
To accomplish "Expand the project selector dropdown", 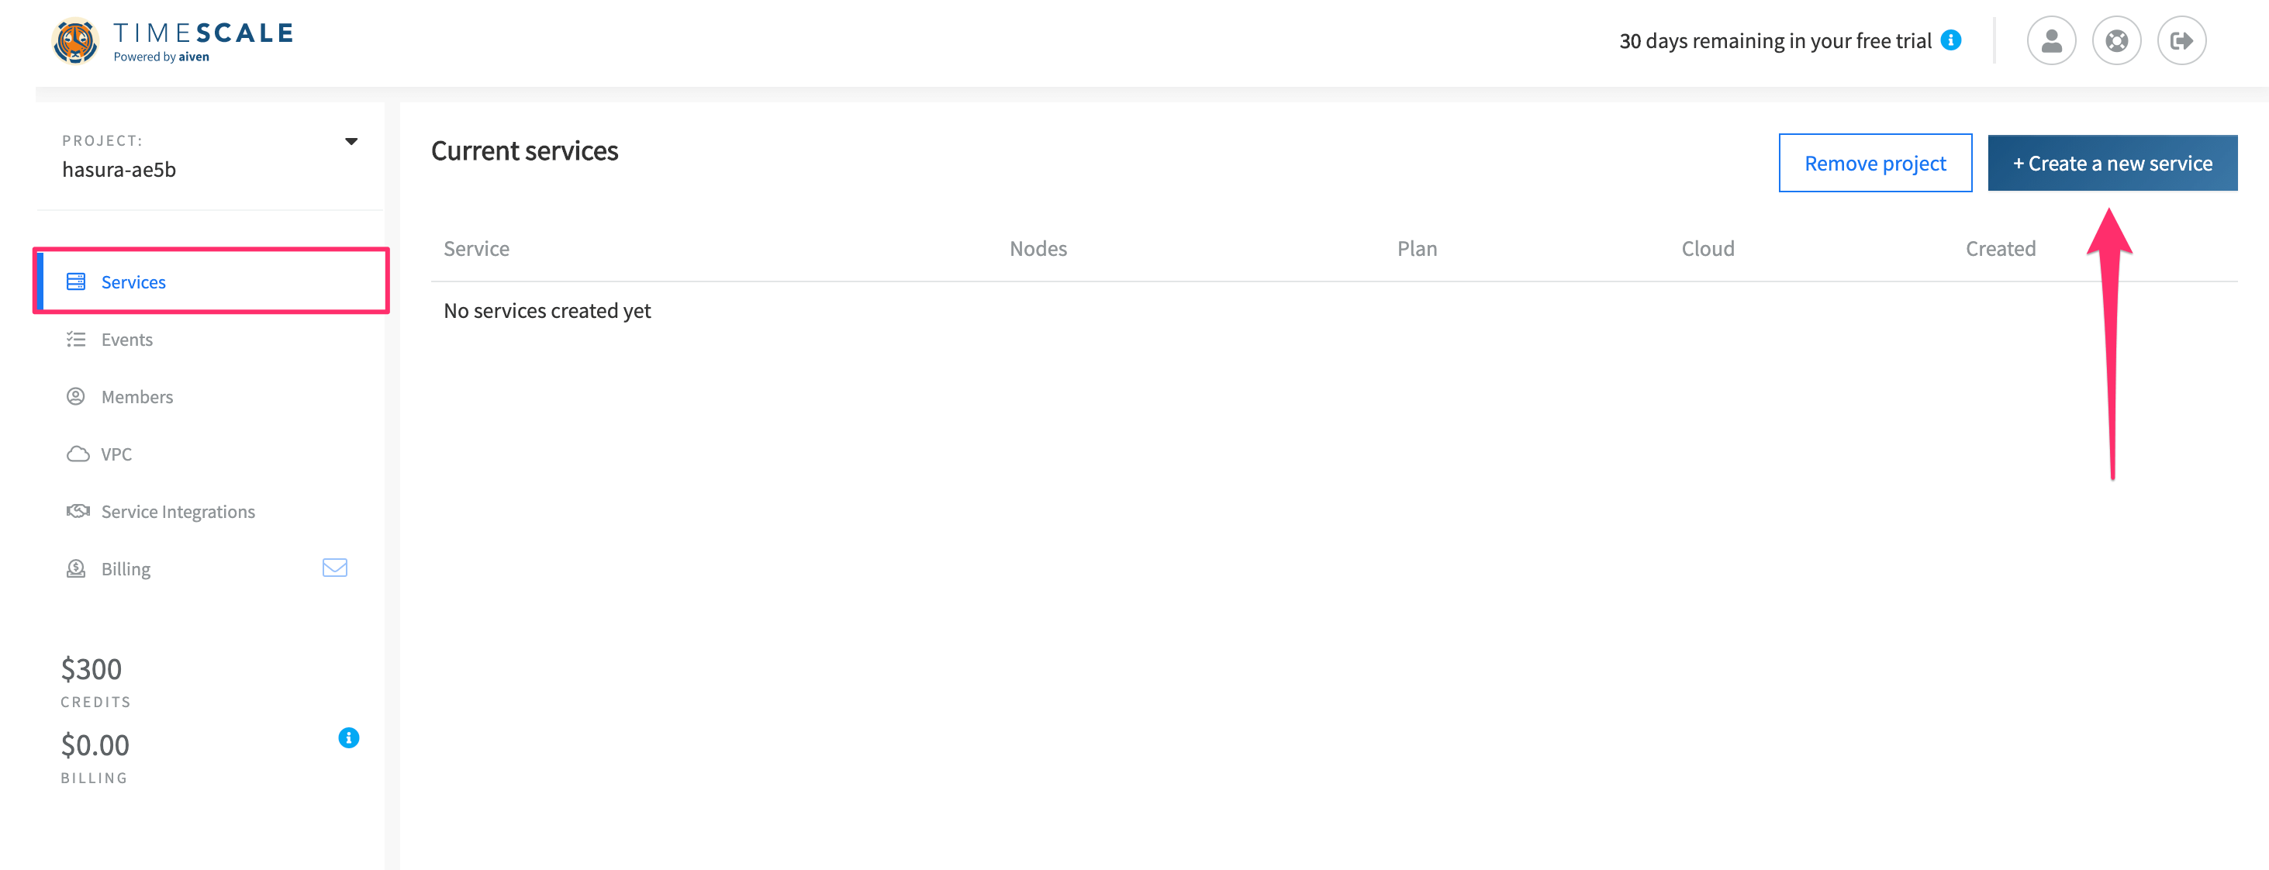I will point(351,140).
